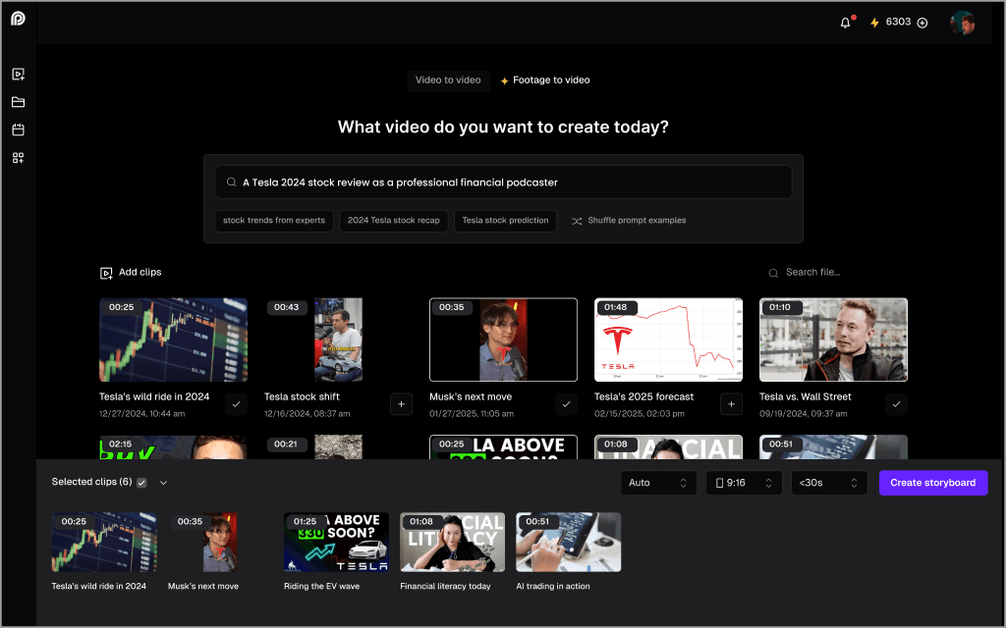
Task: Click the lightning credits icon
Action: tap(873, 24)
